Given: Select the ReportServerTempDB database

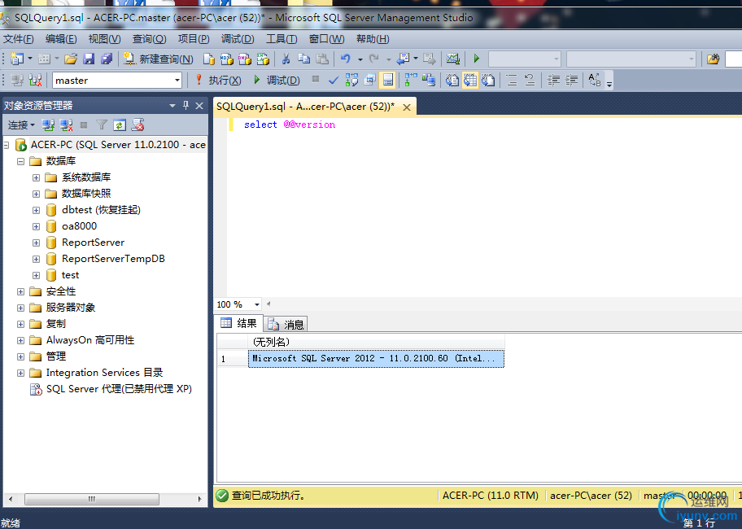Looking at the screenshot, I should pyautogui.click(x=113, y=259).
